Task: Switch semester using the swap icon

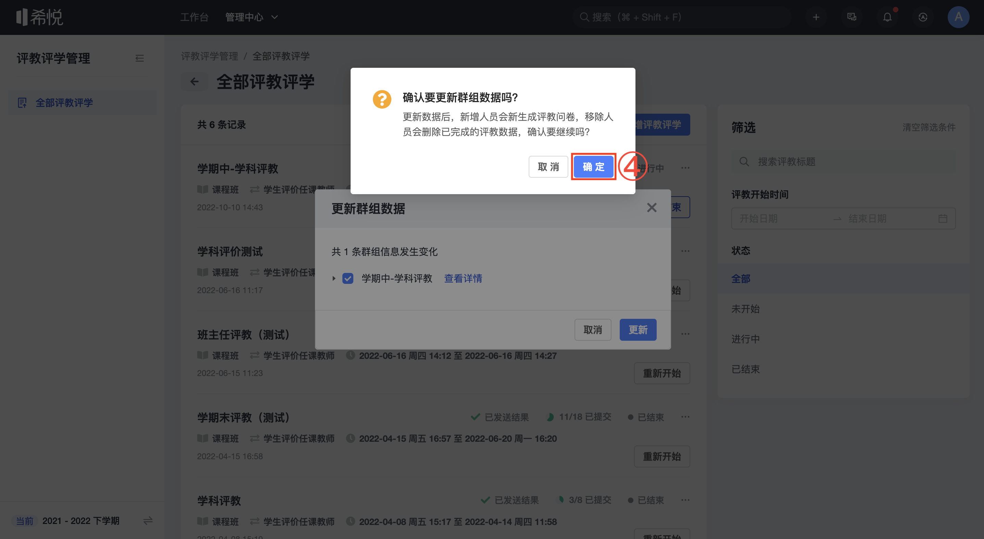Action: point(148,520)
